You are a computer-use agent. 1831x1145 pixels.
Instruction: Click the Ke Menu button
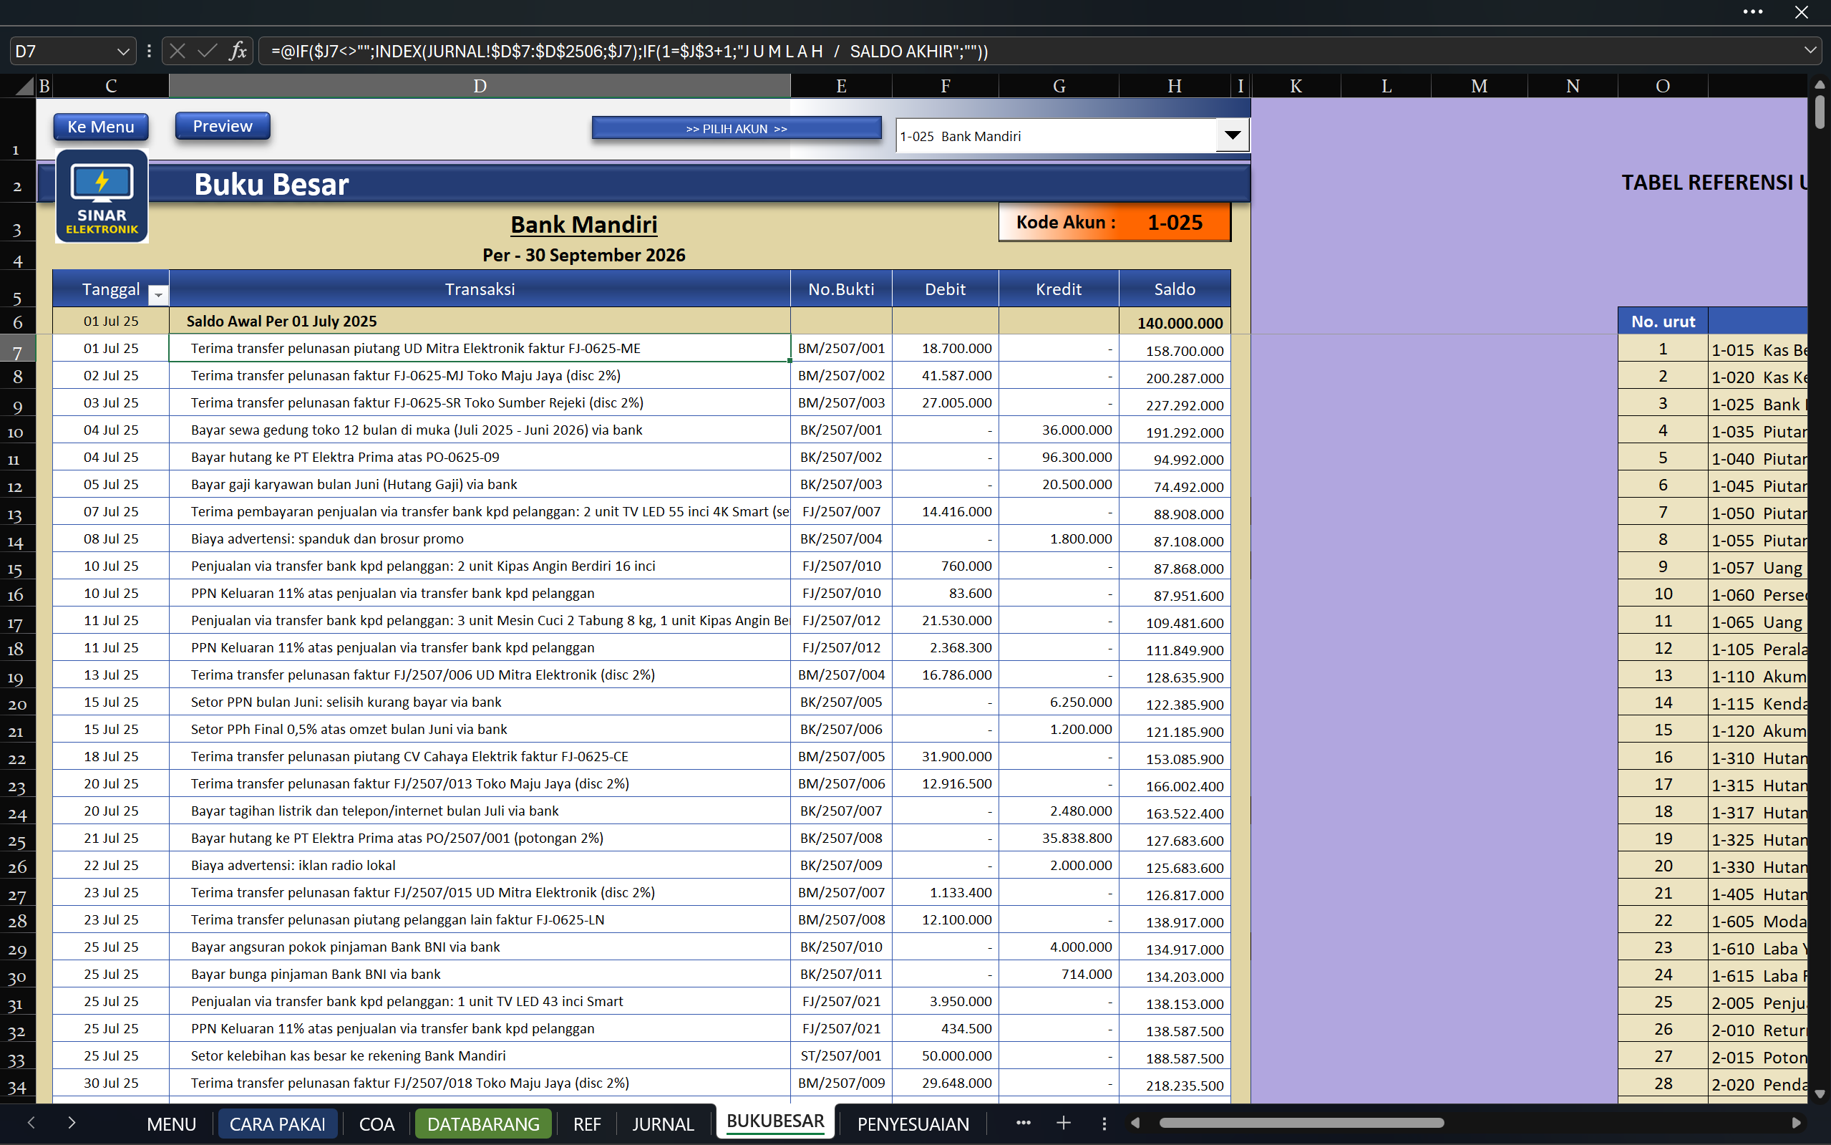pyautogui.click(x=101, y=127)
